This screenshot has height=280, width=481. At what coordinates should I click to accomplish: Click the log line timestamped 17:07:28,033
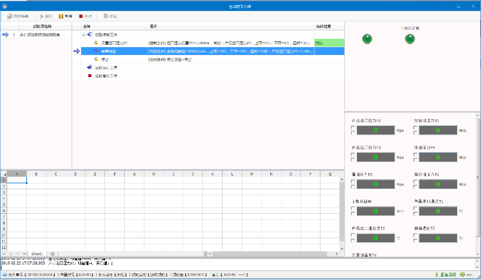pos(57,263)
